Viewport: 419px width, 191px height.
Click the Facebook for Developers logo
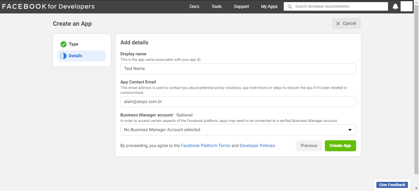coord(48,6)
